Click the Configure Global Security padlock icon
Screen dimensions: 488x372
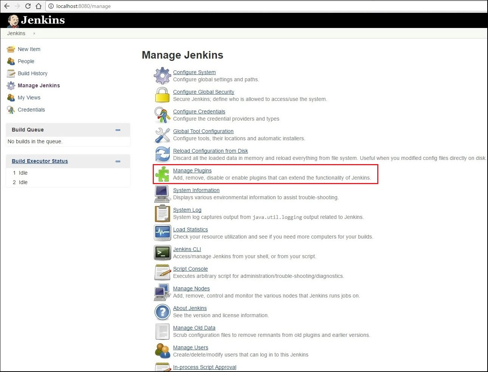pyautogui.click(x=163, y=95)
